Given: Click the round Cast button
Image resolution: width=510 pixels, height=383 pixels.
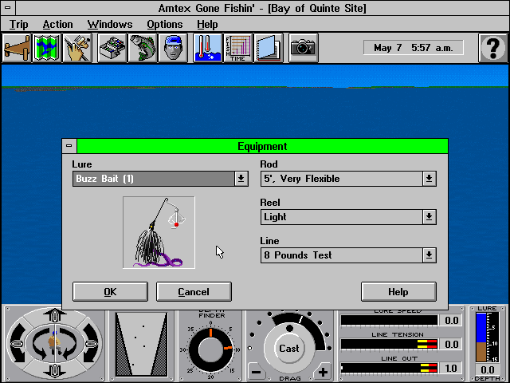Looking at the screenshot, I should click(x=288, y=349).
